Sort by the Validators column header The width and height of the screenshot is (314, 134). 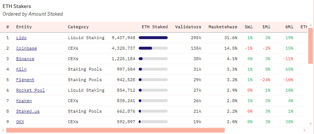click(188, 27)
